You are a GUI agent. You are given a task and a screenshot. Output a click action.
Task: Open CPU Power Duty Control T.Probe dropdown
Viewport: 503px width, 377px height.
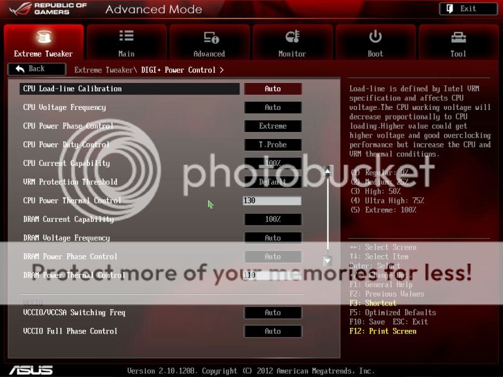tap(273, 145)
